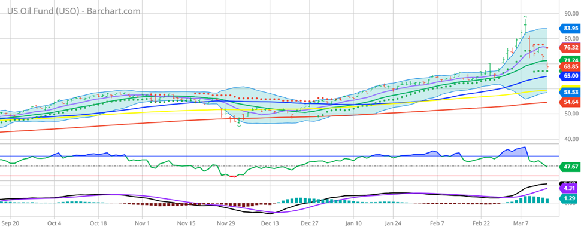584x230 pixels.
Task: Select the blue 83.95 upper band price tag
Action: (570, 28)
